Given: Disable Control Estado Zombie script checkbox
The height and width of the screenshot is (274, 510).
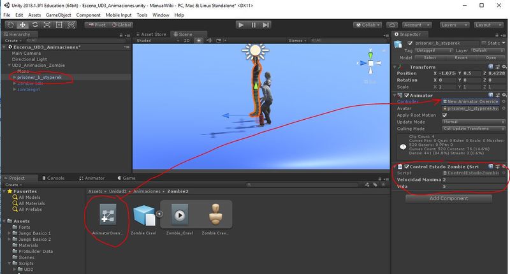Looking at the screenshot, I should click(406, 166).
